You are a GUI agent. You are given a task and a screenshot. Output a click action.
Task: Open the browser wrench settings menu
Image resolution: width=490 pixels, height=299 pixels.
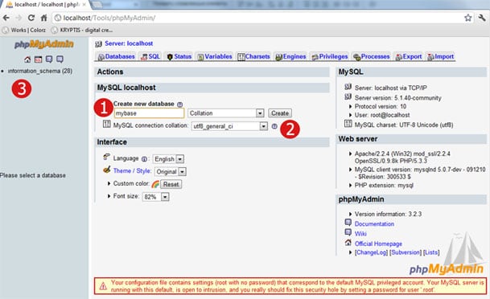[482, 18]
